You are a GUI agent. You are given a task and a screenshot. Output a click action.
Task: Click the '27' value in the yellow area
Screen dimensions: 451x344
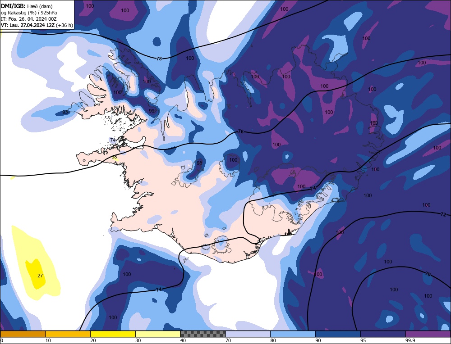coord(40,276)
